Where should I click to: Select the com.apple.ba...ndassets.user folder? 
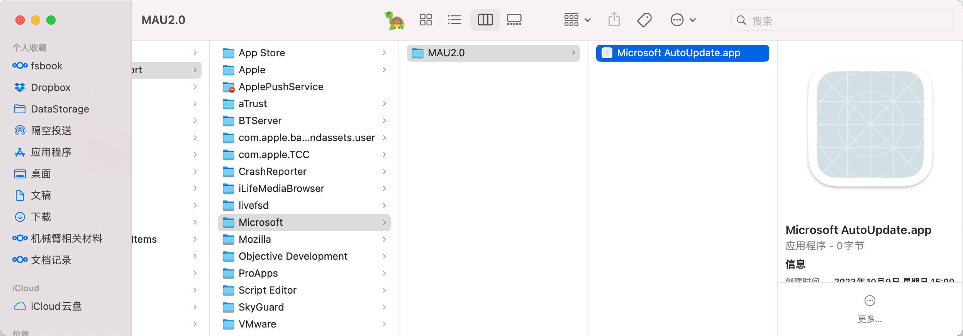pyautogui.click(x=304, y=138)
